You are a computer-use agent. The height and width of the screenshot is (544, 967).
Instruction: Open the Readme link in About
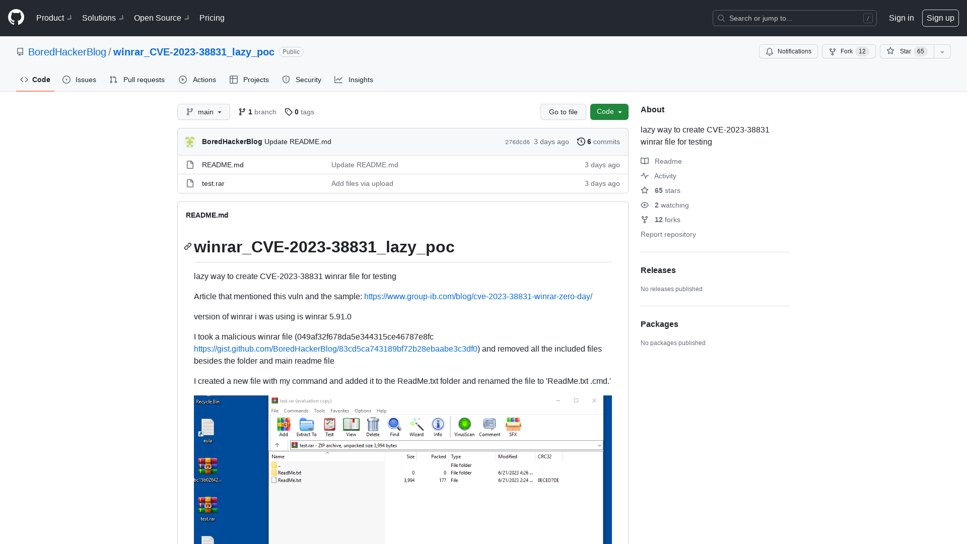tap(661, 161)
